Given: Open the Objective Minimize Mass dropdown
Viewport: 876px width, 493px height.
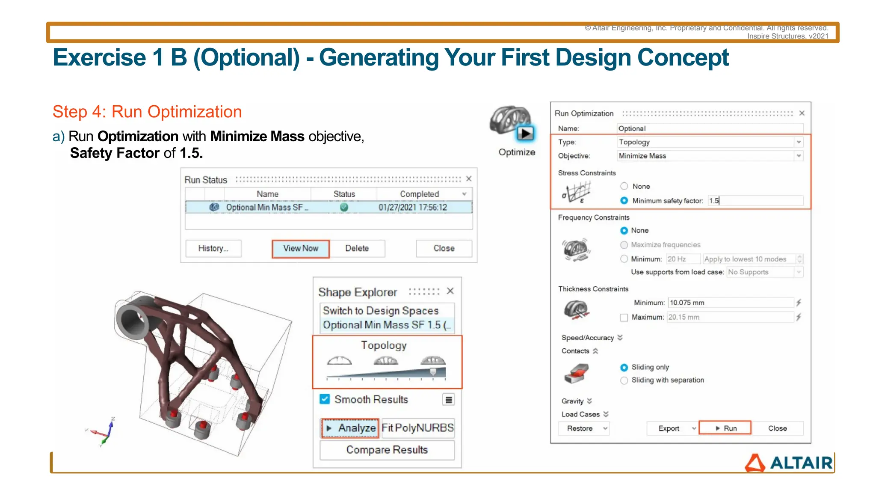Looking at the screenshot, I should coord(798,156).
